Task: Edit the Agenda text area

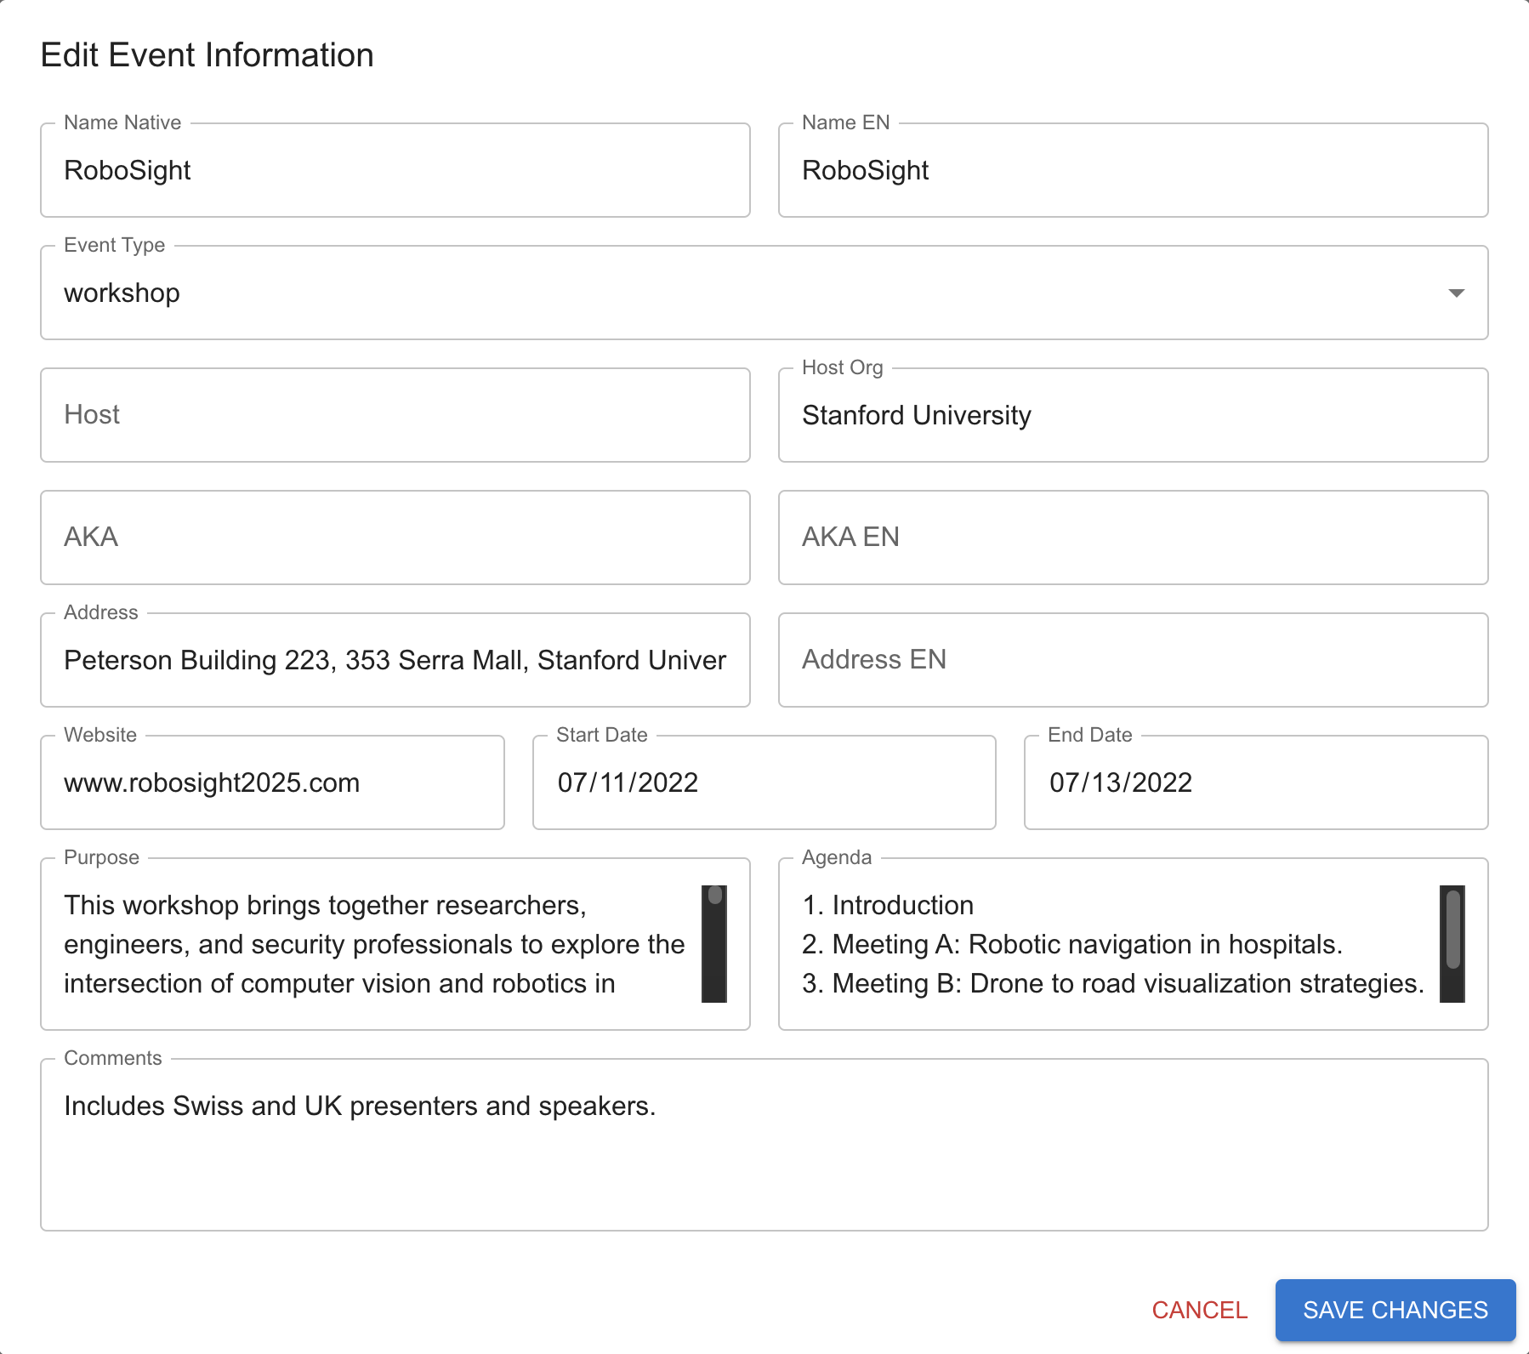Action: tap(1106, 944)
